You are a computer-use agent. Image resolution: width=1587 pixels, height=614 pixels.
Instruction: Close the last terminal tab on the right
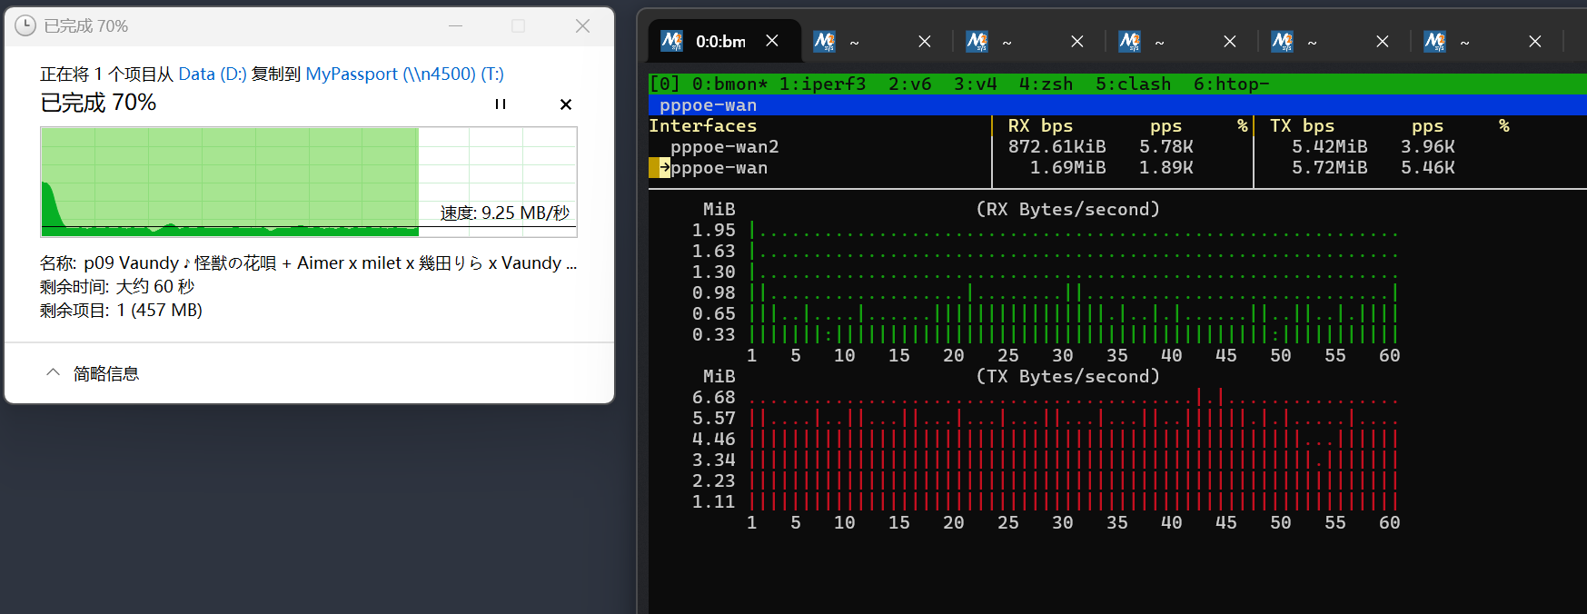pyautogui.click(x=1534, y=42)
